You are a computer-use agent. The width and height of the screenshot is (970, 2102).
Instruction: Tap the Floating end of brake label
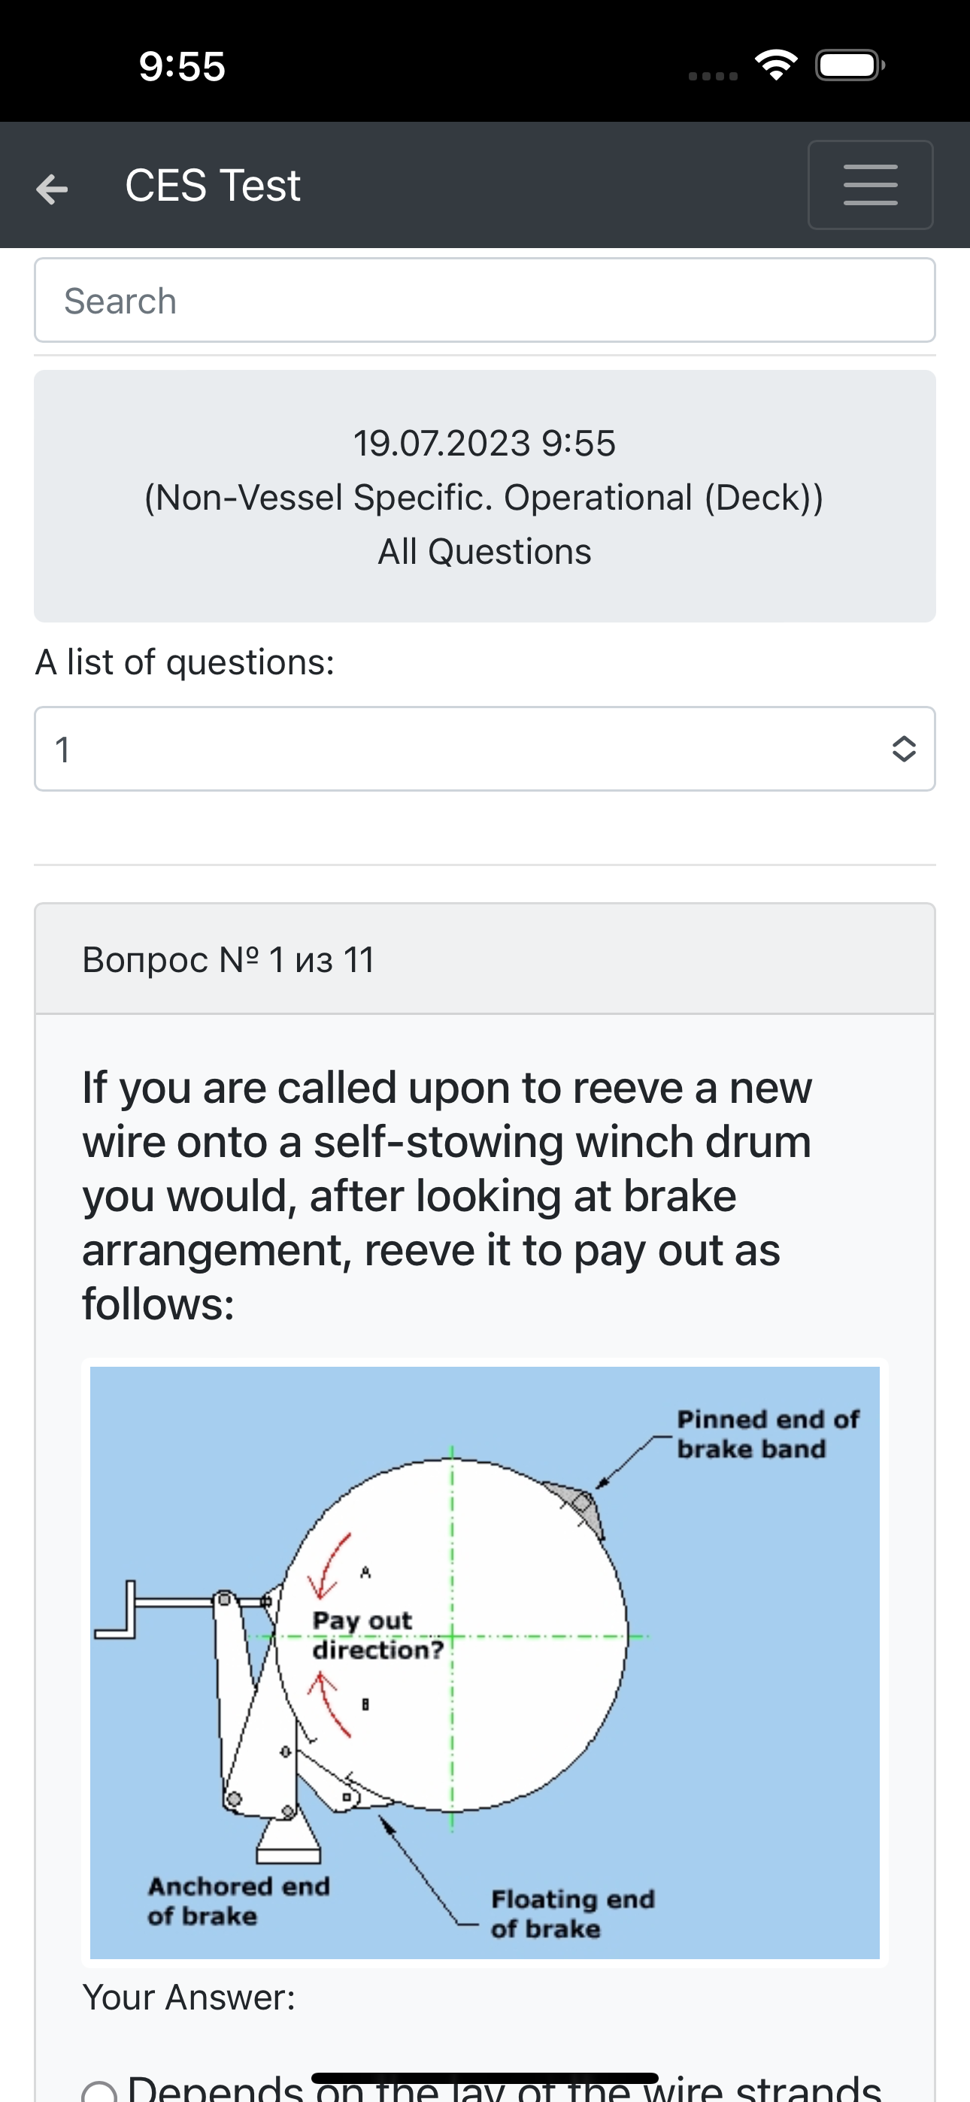(572, 1913)
